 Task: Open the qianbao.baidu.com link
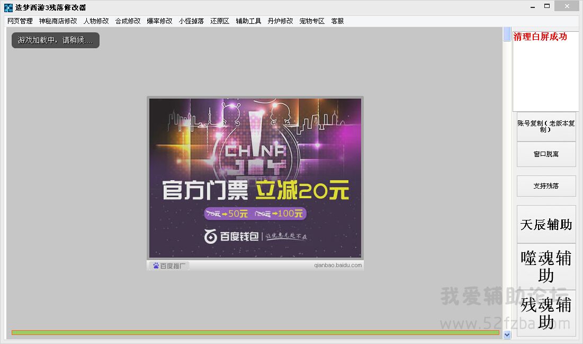pyautogui.click(x=338, y=265)
